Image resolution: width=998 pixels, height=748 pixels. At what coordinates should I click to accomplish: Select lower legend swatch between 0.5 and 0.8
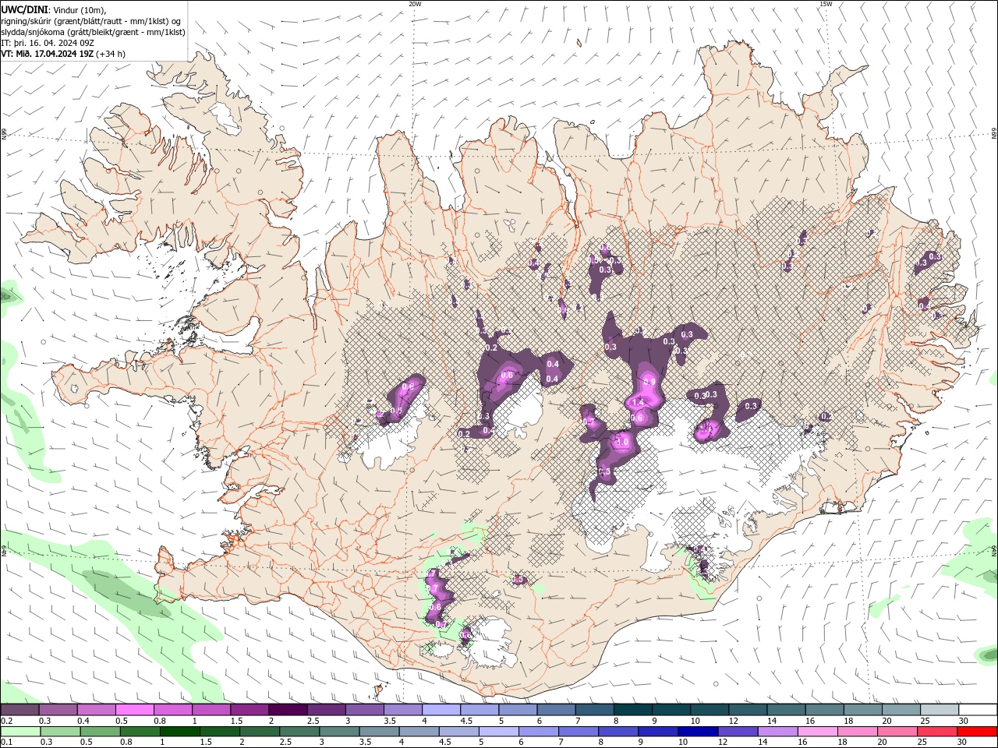point(100,732)
